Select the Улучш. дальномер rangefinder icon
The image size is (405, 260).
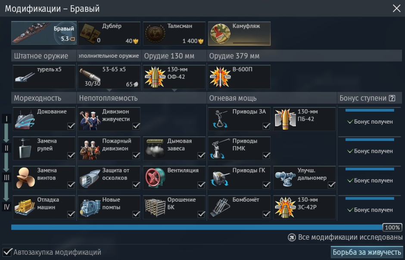[x=285, y=178]
